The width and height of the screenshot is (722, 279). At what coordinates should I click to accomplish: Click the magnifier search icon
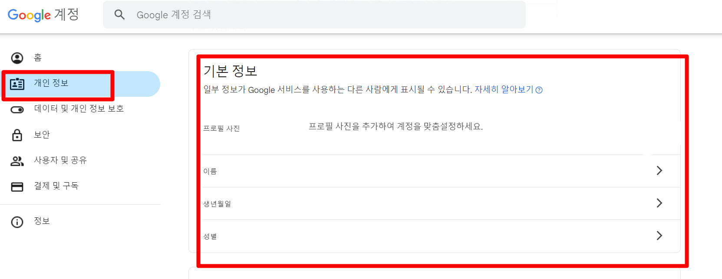click(x=119, y=15)
